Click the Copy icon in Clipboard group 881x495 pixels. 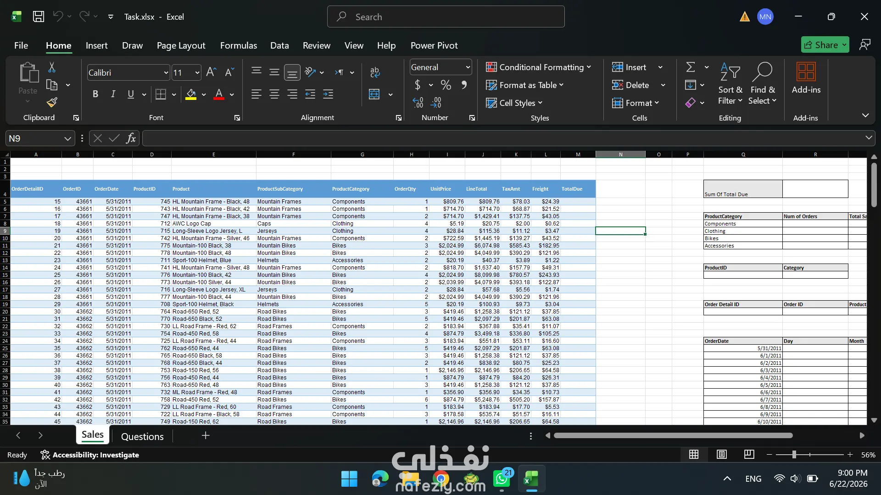pyautogui.click(x=52, y=85)
